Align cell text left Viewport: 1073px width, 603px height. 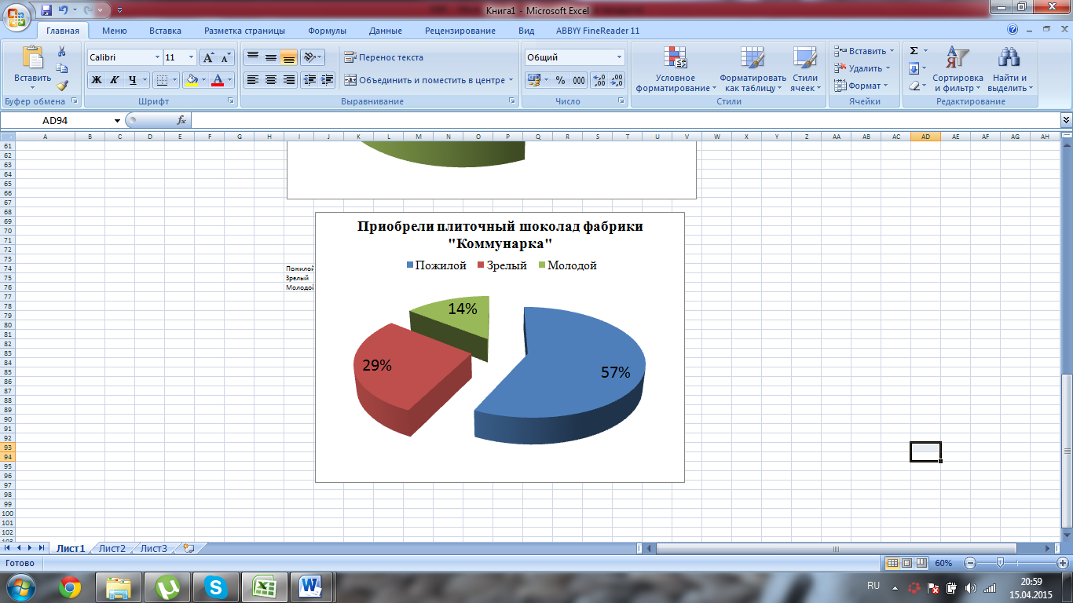[x=252, y=80]
